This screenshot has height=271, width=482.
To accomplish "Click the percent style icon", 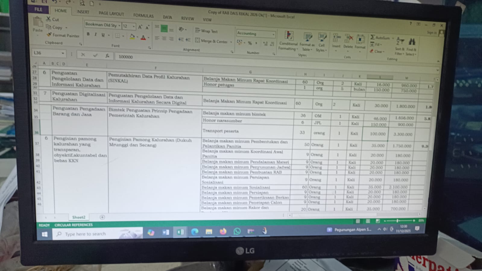I will coord(250,43).
